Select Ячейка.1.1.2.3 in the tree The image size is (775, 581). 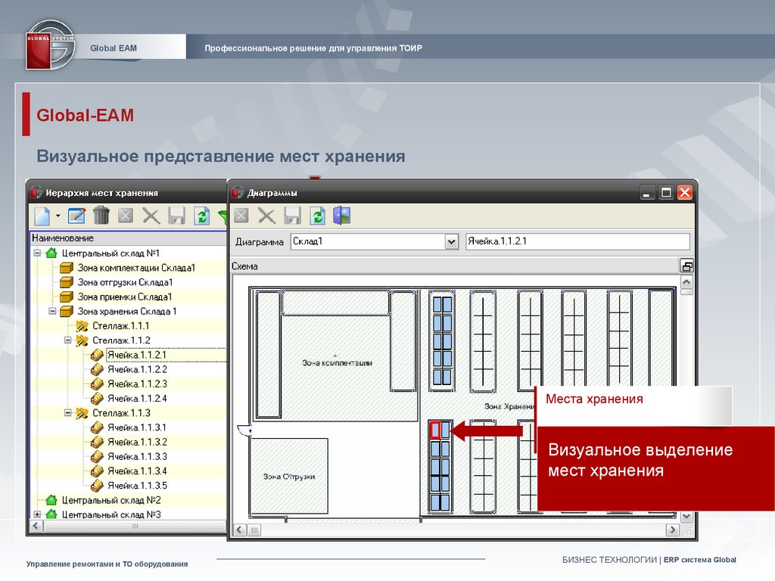(138, 384)
